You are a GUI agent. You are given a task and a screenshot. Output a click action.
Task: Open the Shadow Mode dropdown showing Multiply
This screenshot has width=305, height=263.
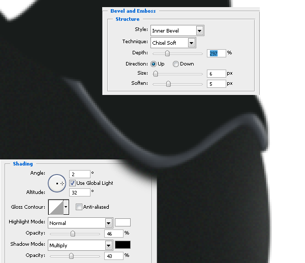(x=80, y=245)
